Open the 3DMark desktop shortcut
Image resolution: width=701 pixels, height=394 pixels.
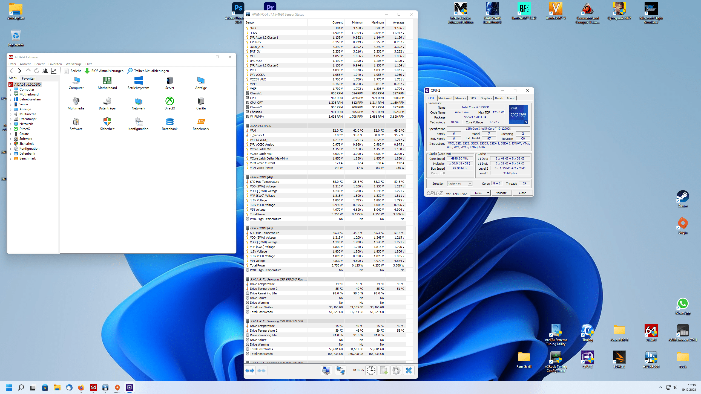click(619, 360)
